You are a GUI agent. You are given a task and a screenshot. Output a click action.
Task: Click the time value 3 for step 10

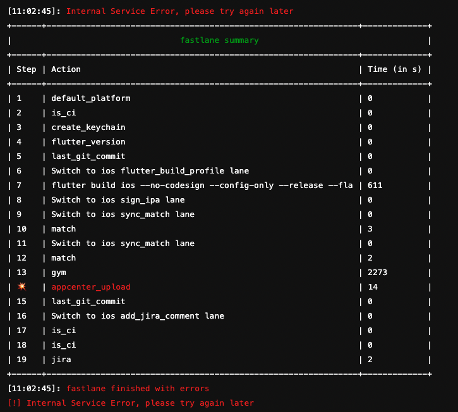coord(370,229)
